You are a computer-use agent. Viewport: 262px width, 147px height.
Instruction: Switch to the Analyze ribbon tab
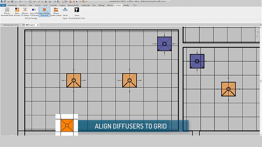click(x=62, y=5)
